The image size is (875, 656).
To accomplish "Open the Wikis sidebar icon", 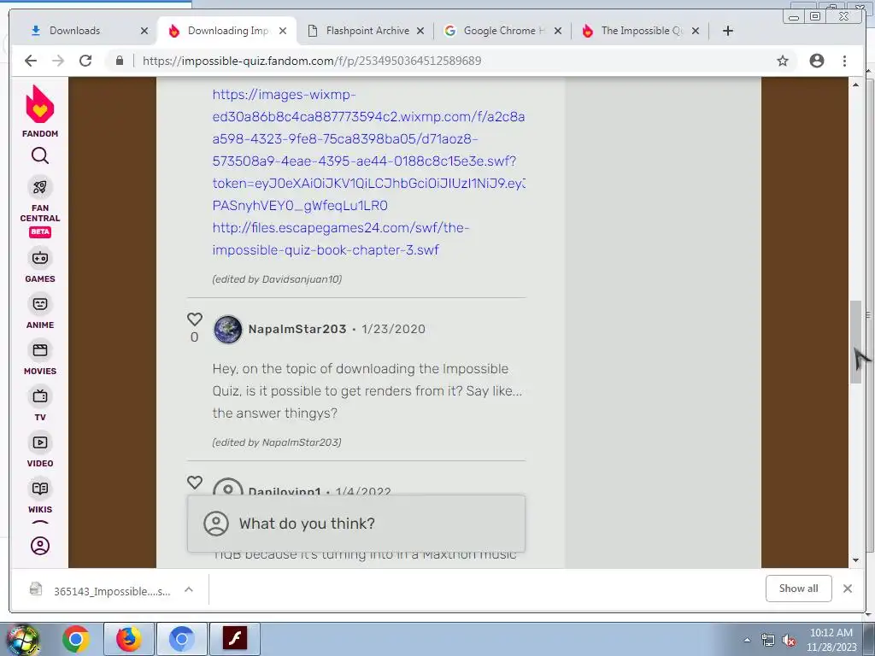I will (x=39, y=489).
